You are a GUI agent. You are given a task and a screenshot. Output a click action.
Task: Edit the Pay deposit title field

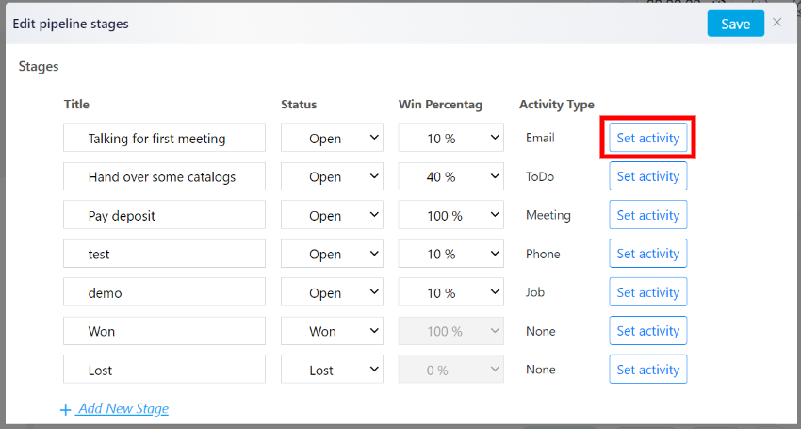tap(165, 215)
